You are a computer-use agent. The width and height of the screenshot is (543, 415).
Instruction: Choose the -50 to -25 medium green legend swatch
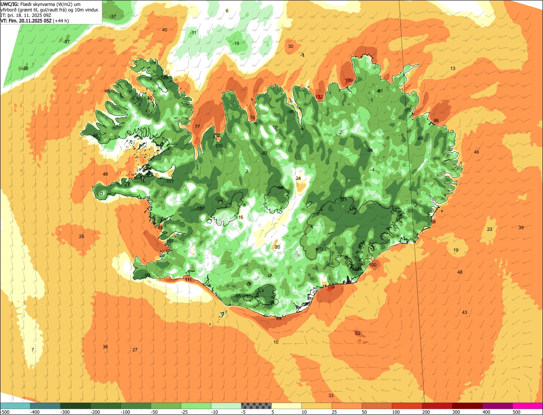pyautogui.click(x=166, y=406)
